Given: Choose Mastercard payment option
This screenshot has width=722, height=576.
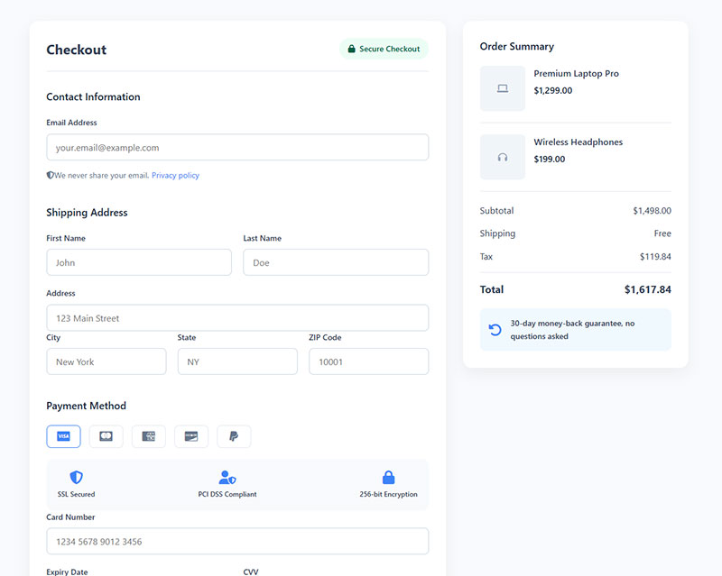Looking at the screenshot, I should coord(106,436).
